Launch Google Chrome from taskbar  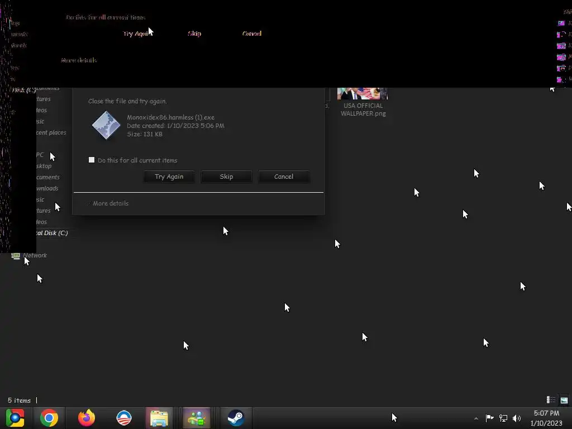point(49,418)
